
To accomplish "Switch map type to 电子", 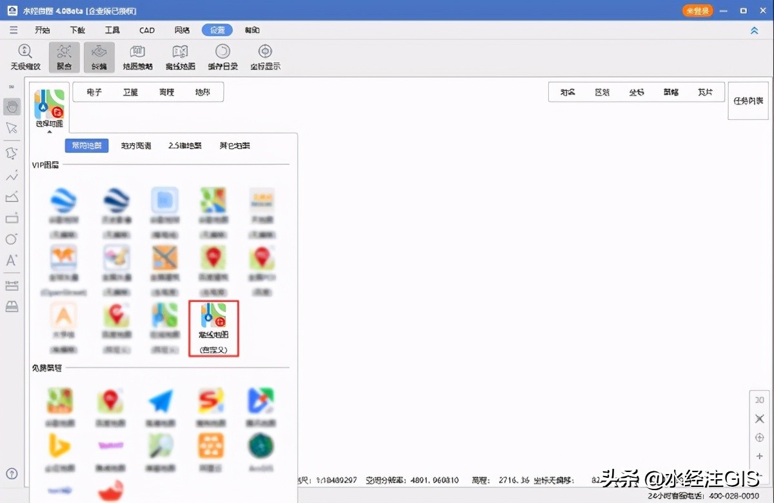I will click(x=94, y=92).
